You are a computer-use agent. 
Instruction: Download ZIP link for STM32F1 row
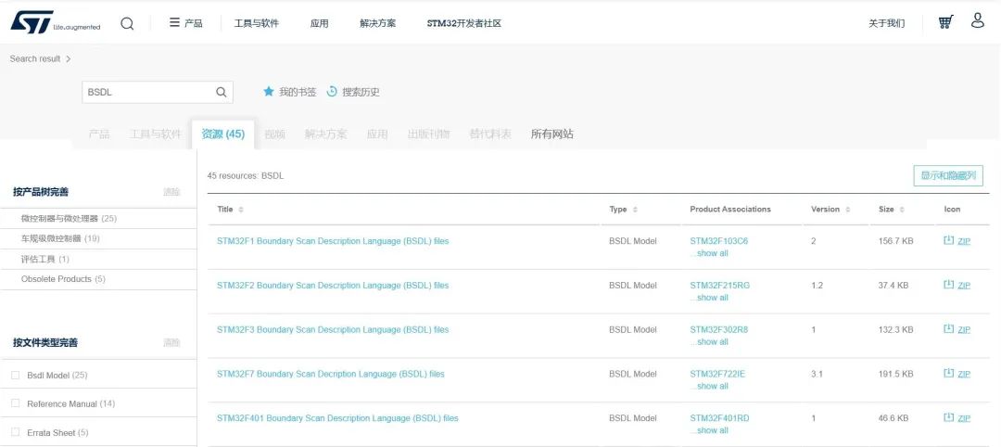[x=964, y=241]
